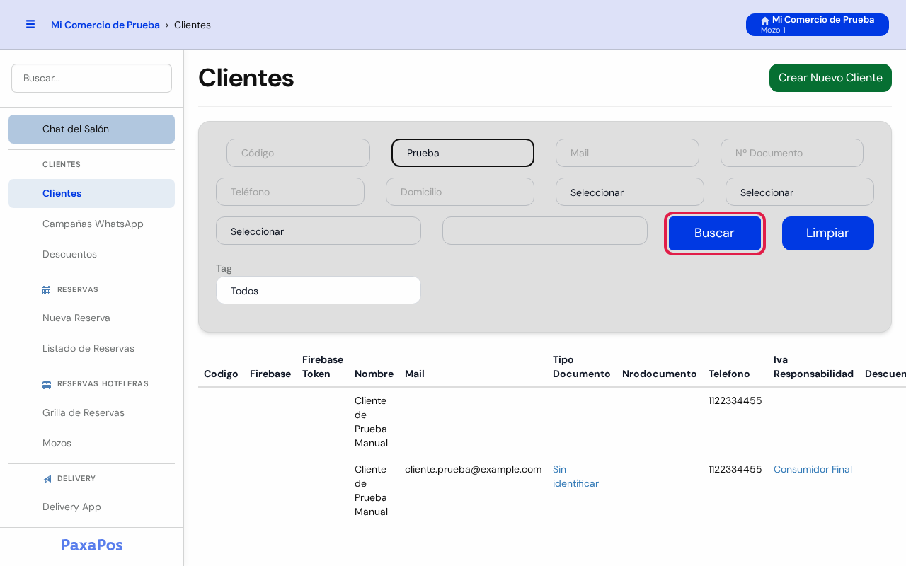Click the paper plane icon beside DELIVERY
The image size is (906, 566).
47,479
